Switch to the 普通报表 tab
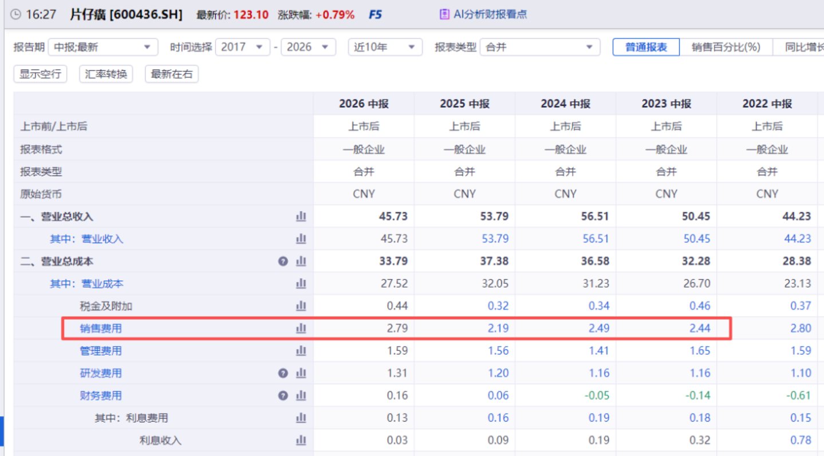 [646, 47]
